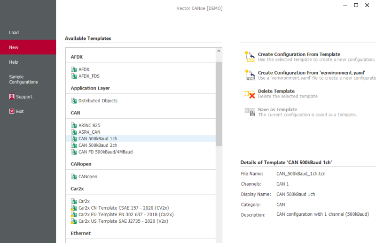Click the venvironment.yaml configuration icon
The height and width of the screenshot is (243, 376).
tap(250, 75)
